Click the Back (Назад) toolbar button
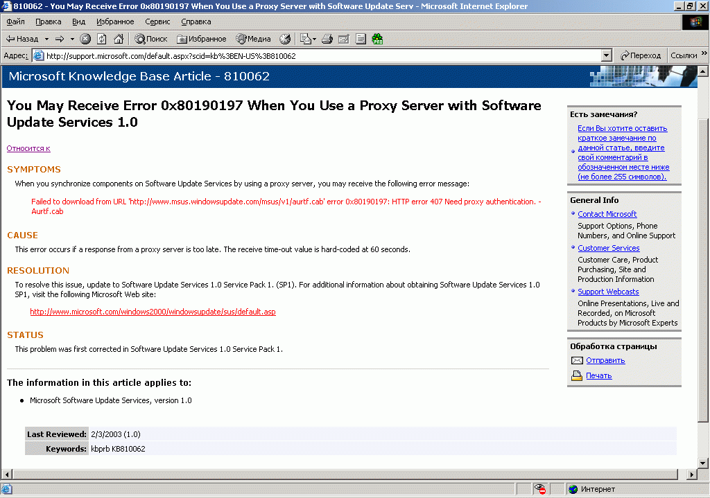Image resolution: width=710 pixels, height=498 pixels. [x=22, y=39]
